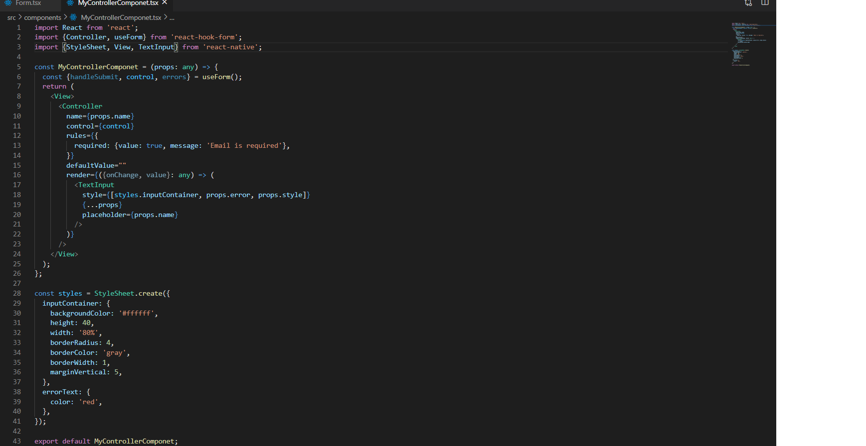The image size is (866, 446).
Task: Click 'placeholder={props.name}' attribute
Action: [x=130, y=215]
